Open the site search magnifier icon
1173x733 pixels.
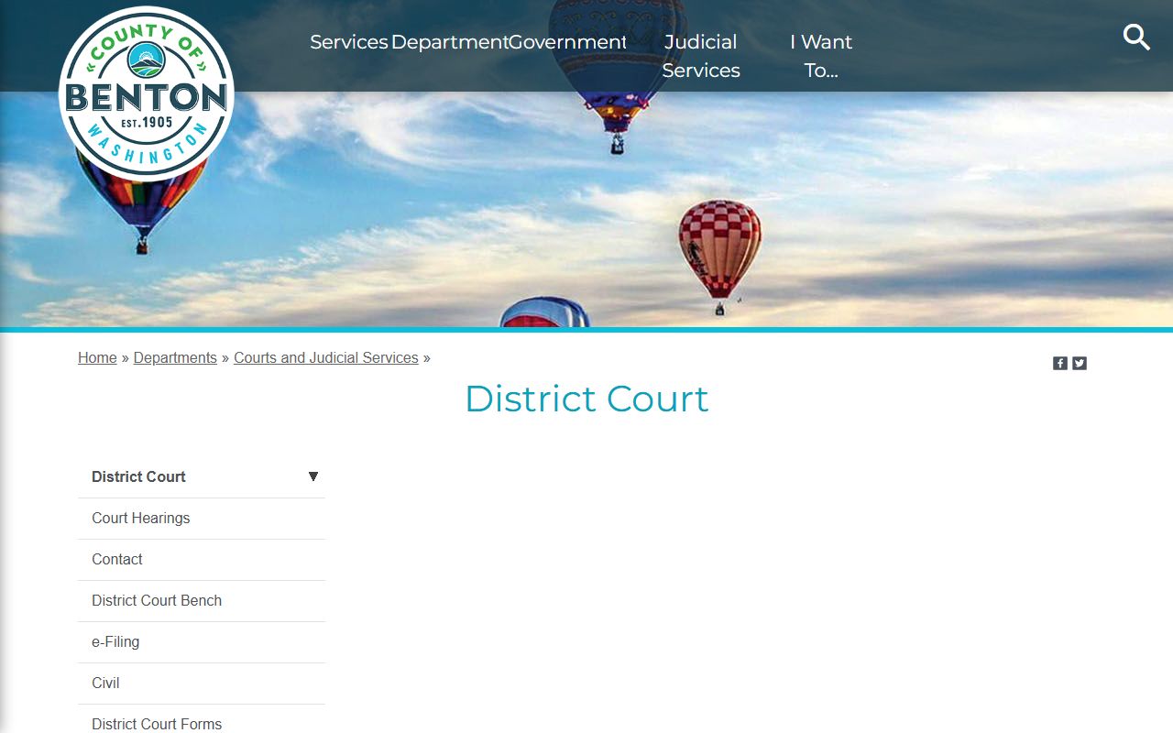(x=1136, y=38)
